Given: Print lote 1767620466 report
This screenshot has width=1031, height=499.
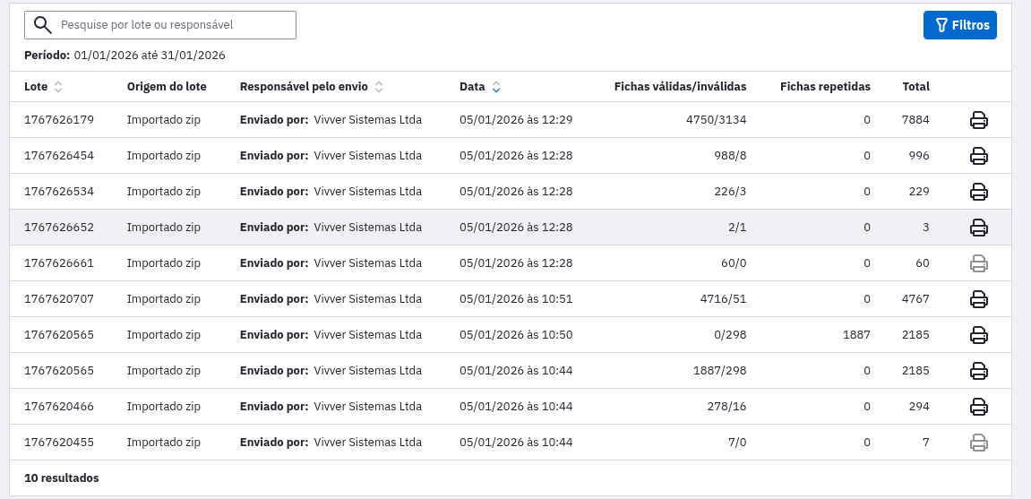Looking at the screenshot, I should tap(979, 407).
